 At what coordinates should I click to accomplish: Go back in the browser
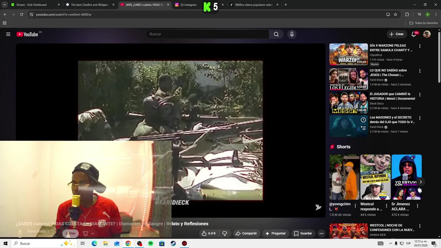(x=5, y=14)
